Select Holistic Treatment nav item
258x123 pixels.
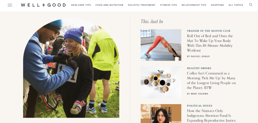tap(142, 5)
